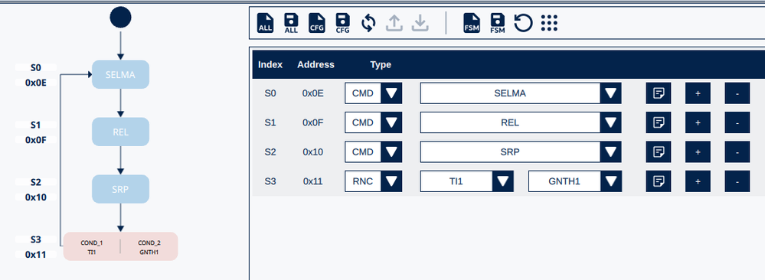Click the load CFG file icon
The width and height of the screenshot is (765, 280).
pyautogui.click(x=317, y=23)
